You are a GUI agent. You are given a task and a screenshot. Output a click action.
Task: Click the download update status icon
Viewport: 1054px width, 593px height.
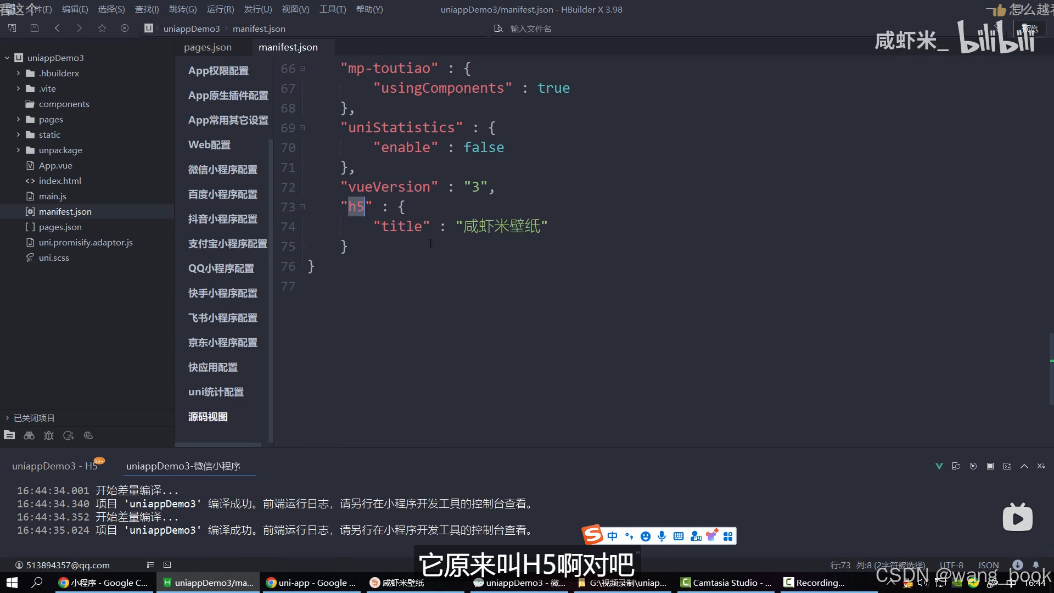[1018, 564]
